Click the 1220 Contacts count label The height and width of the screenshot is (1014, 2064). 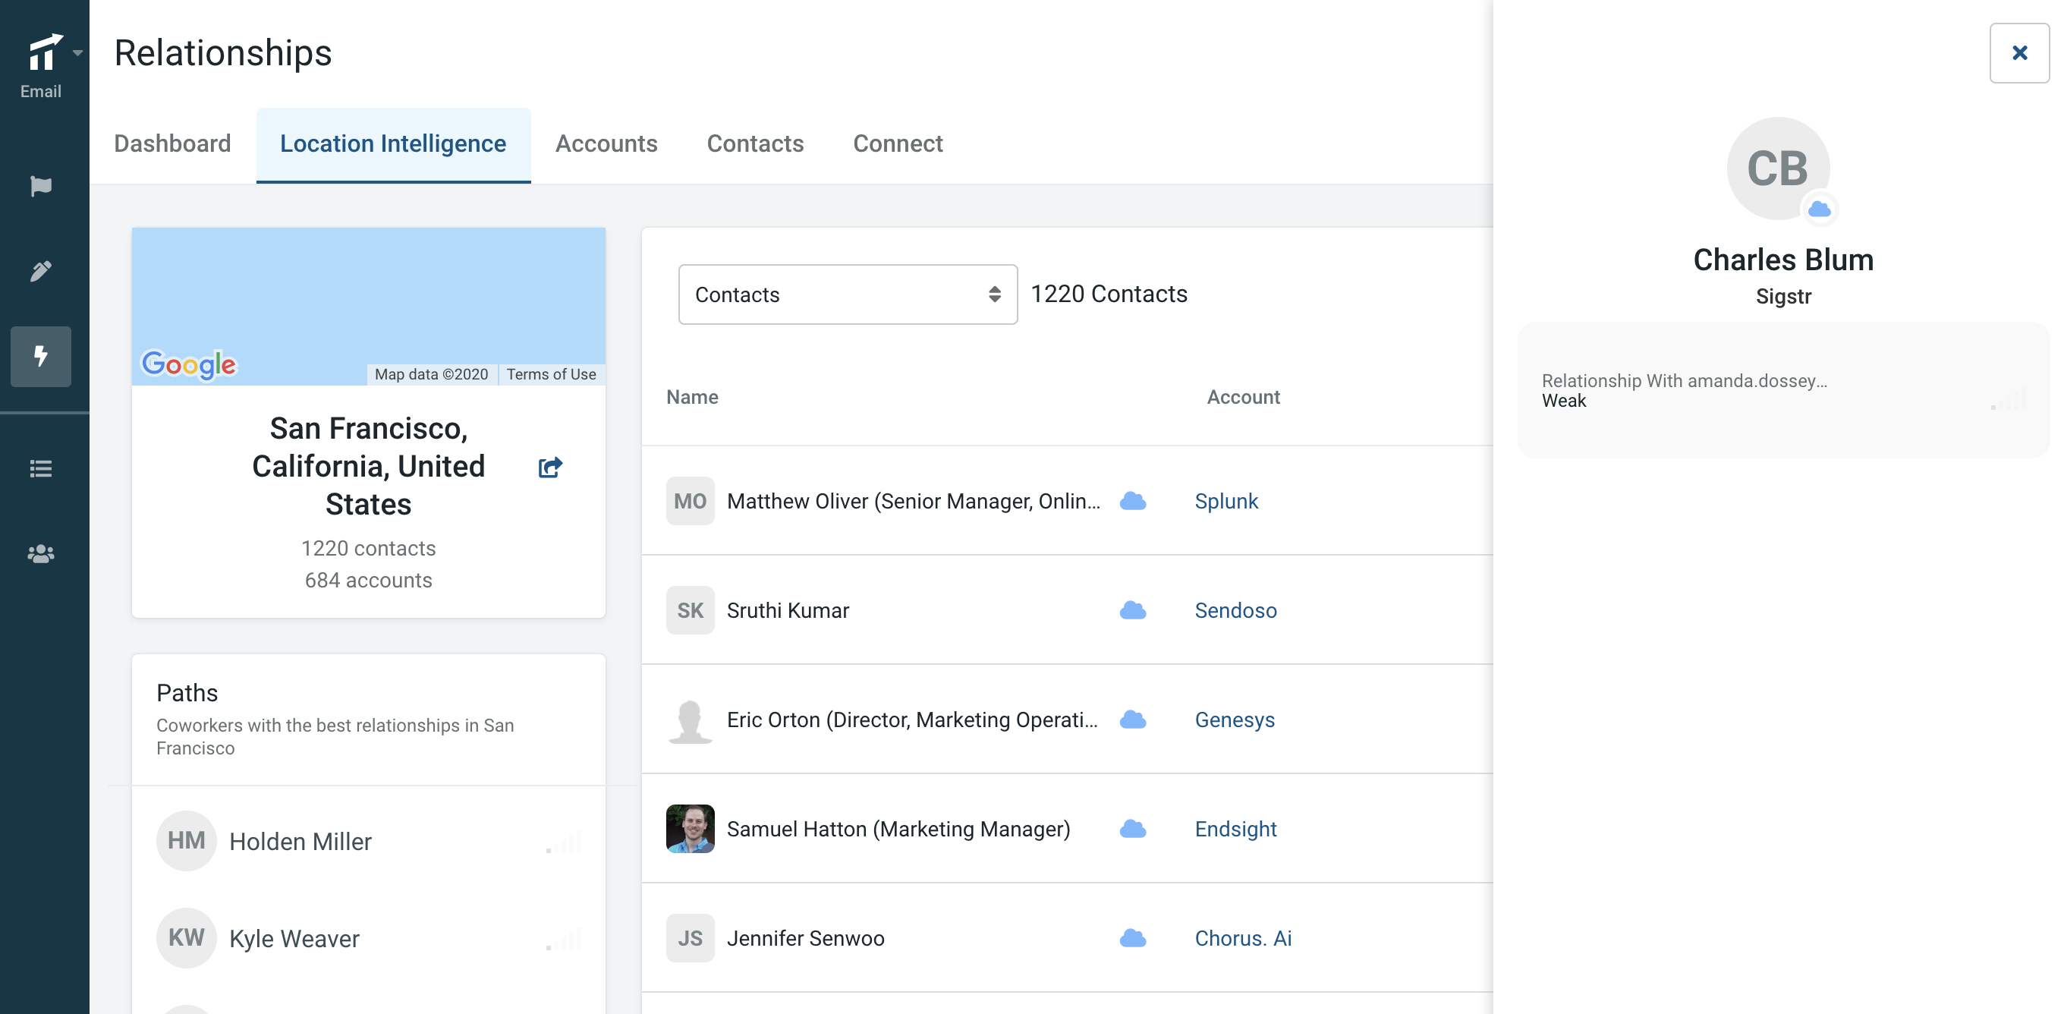point(1109,294)
